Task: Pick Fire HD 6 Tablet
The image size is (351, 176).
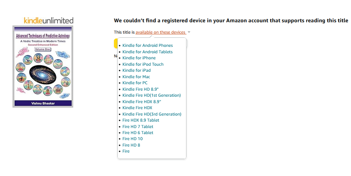Action: pos(138,133)
